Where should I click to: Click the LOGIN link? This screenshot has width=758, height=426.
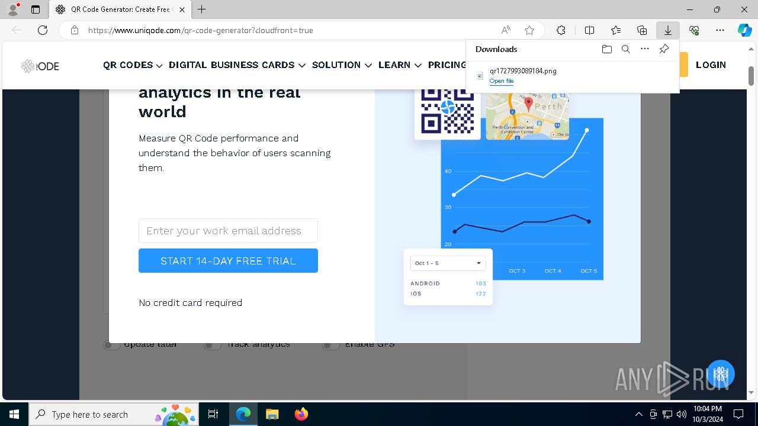pos(711,65)
